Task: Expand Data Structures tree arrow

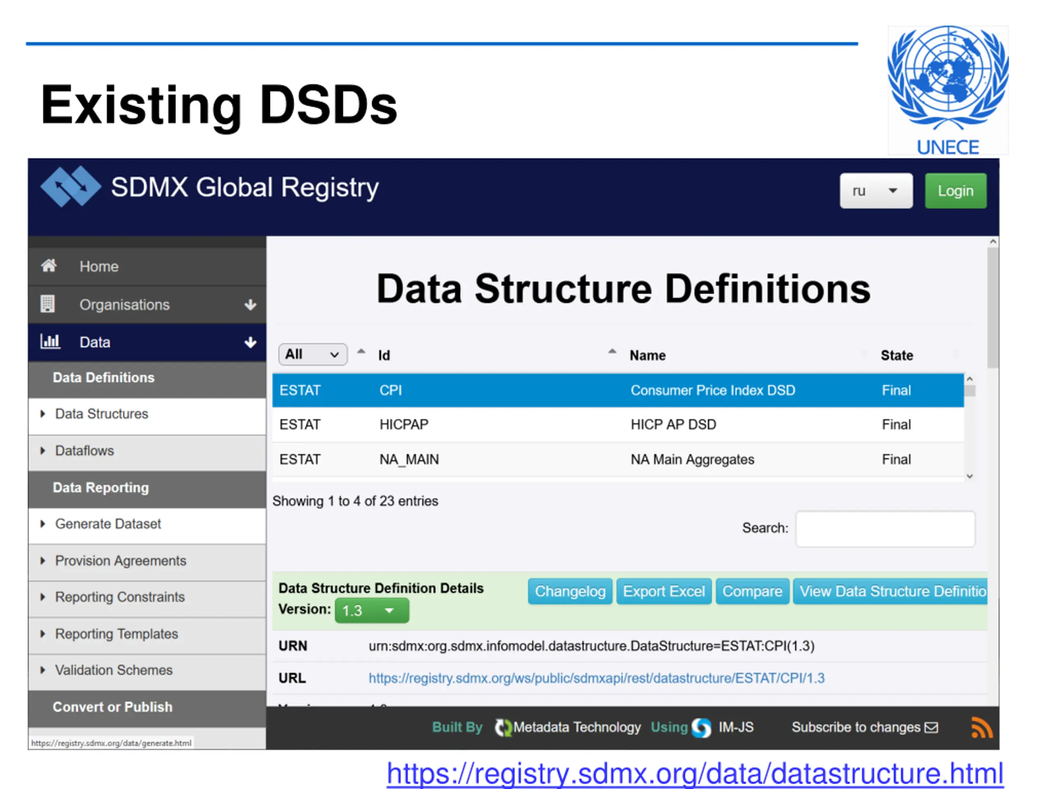Action: 43,414
